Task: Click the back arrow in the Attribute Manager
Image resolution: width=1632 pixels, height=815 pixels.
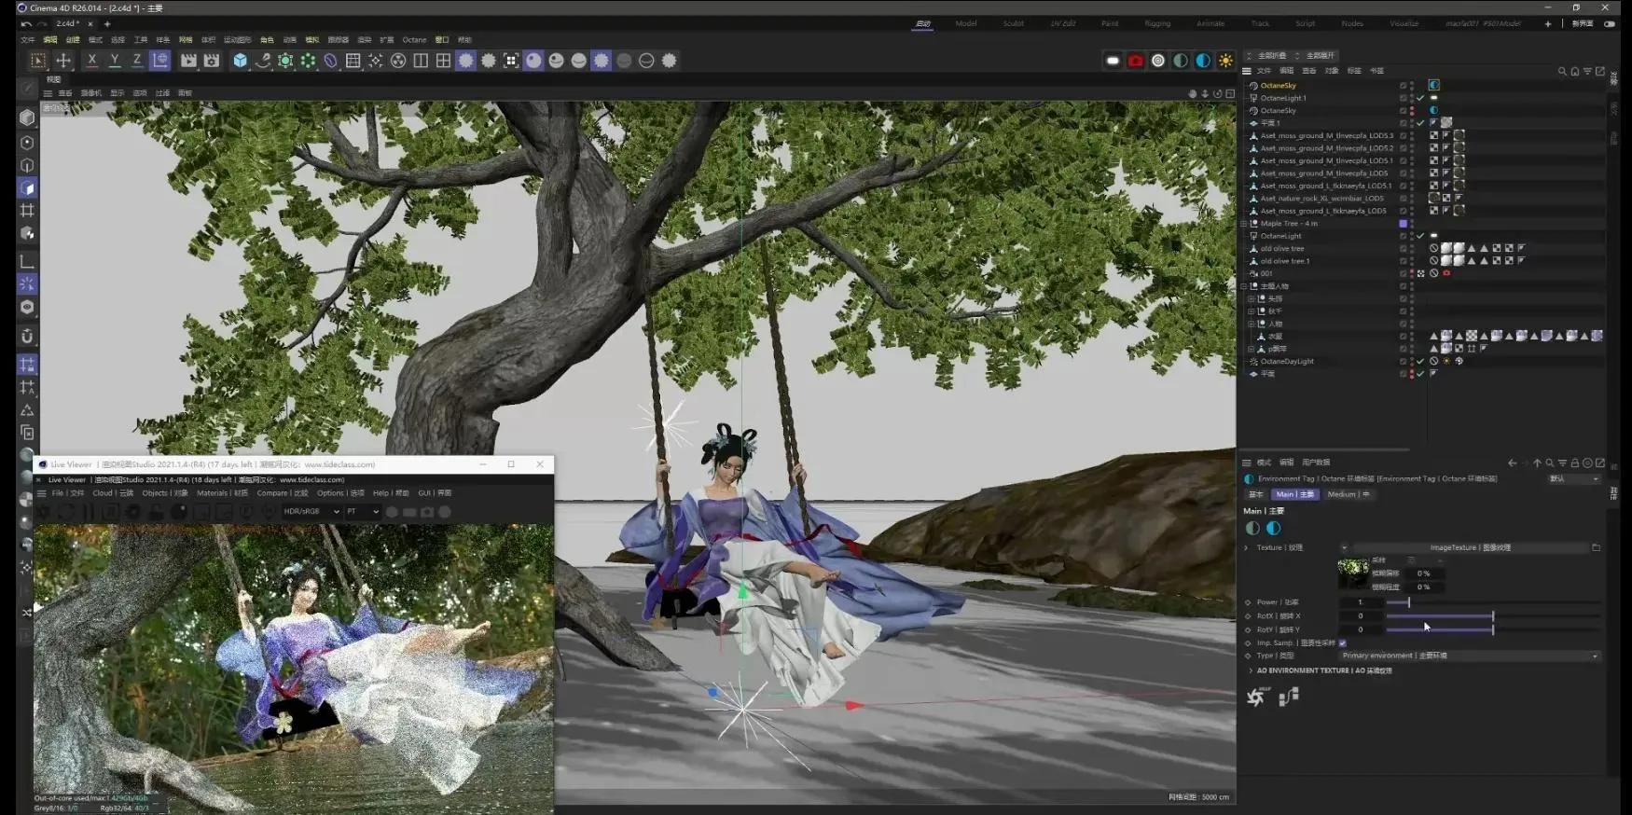Action: tap(1512, 463)
